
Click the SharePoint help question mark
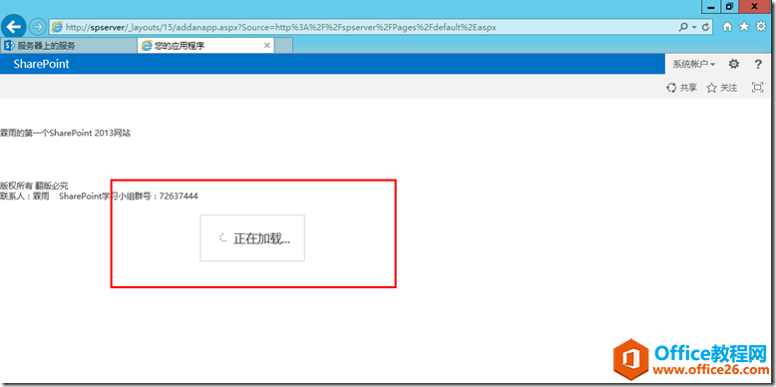[x=758, y=64]
